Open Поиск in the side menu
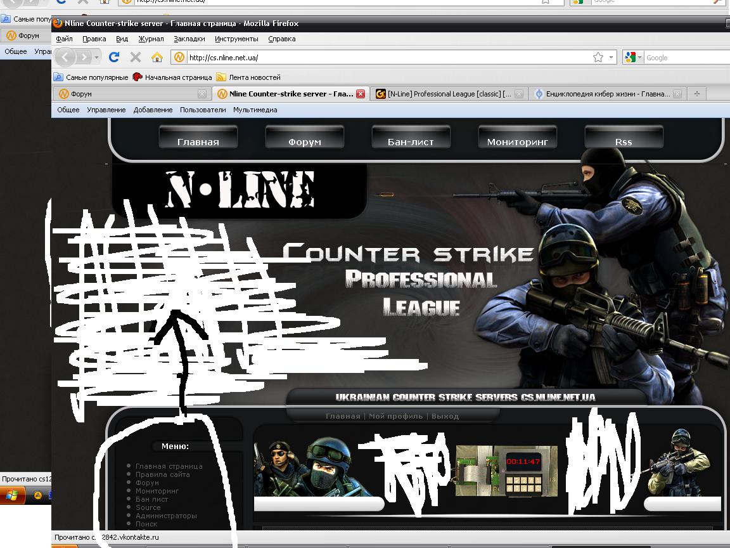The width and height of the screenshot is (730, 548). (x=146, y=524)
